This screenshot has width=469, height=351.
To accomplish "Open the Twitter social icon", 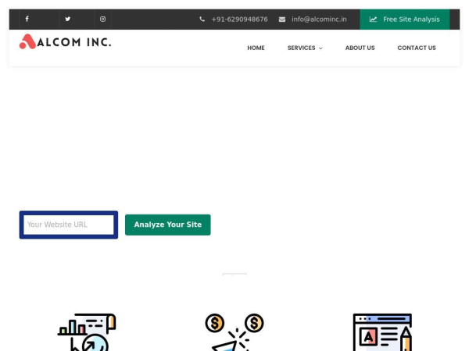I will 67,19.
